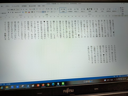Toggle Italic formatting button
Image resolution: width=128 pixels, height=96 pixels.
click(x=10, y=12)
